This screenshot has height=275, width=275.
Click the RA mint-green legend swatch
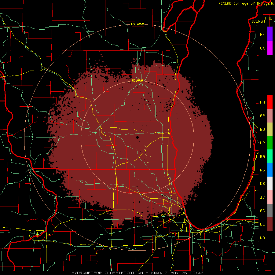coord(270,156)
